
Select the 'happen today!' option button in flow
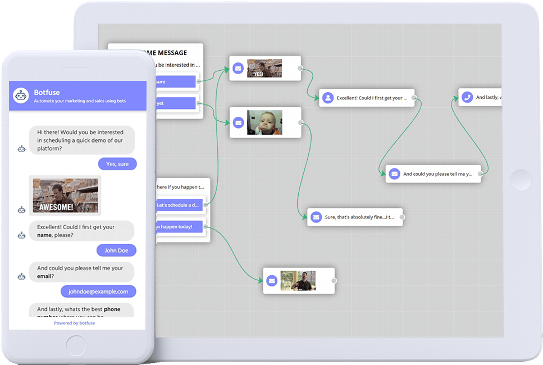[177, 227]
